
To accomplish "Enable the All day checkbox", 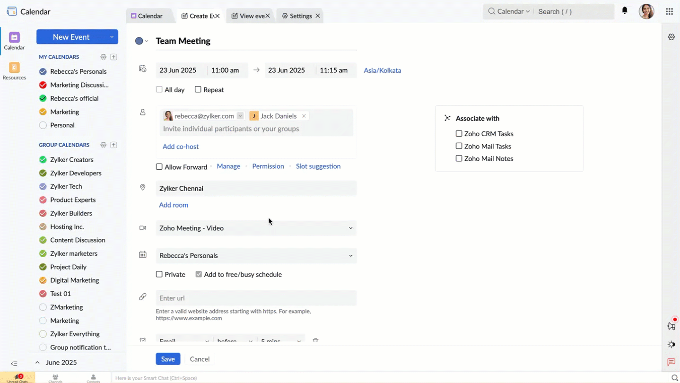I will coord(159,89).
